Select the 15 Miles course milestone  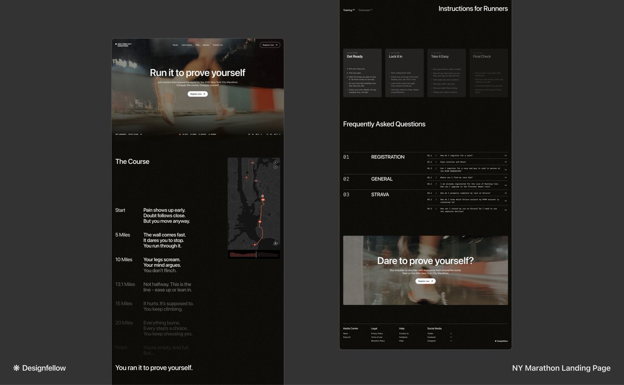pyautogui.click(x=124, y=304)
